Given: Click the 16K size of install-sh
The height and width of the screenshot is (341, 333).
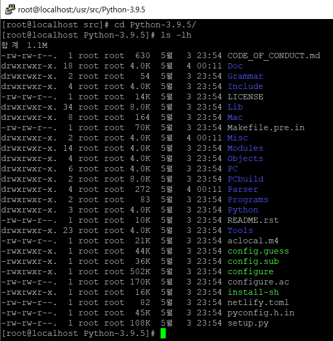Looking at the screenshot, I should pyautogui.click(x=143, y=292).
